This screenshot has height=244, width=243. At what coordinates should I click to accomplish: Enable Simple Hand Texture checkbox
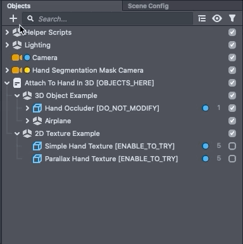coord(232,146)
